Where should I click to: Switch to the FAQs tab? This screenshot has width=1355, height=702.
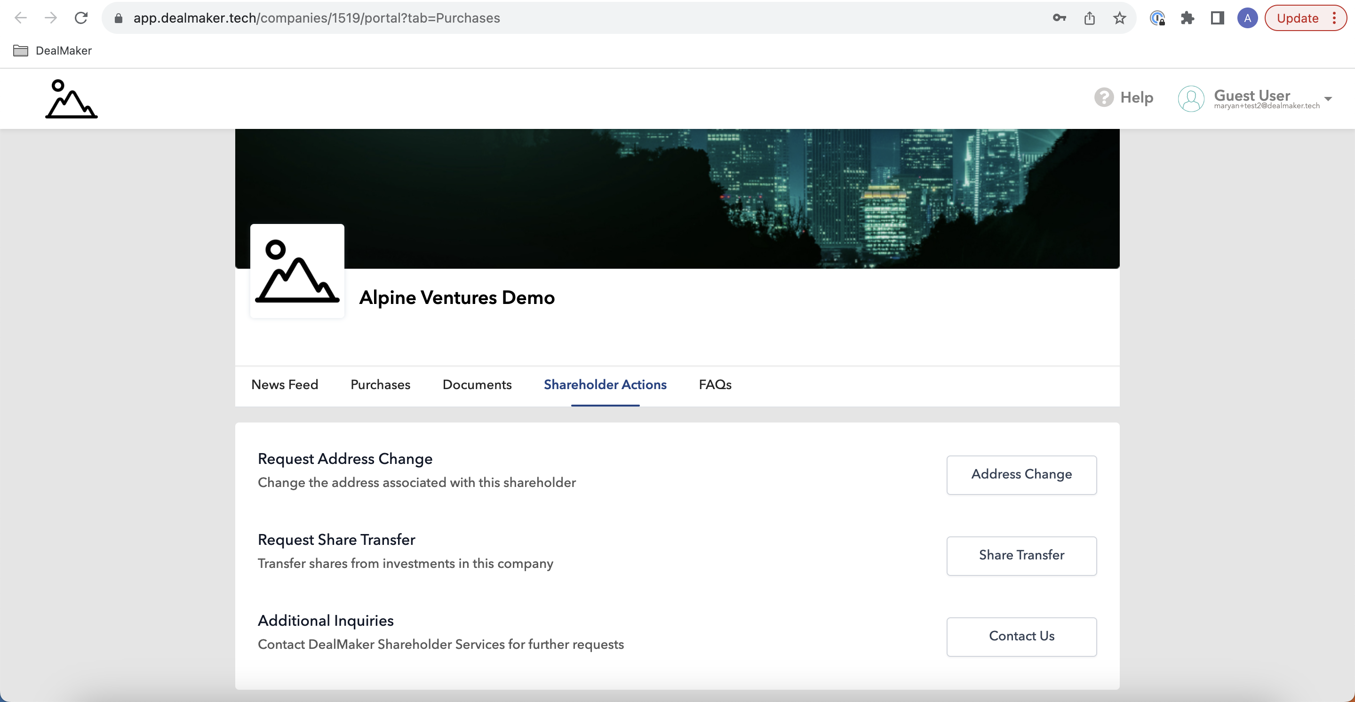click(715, 384)
